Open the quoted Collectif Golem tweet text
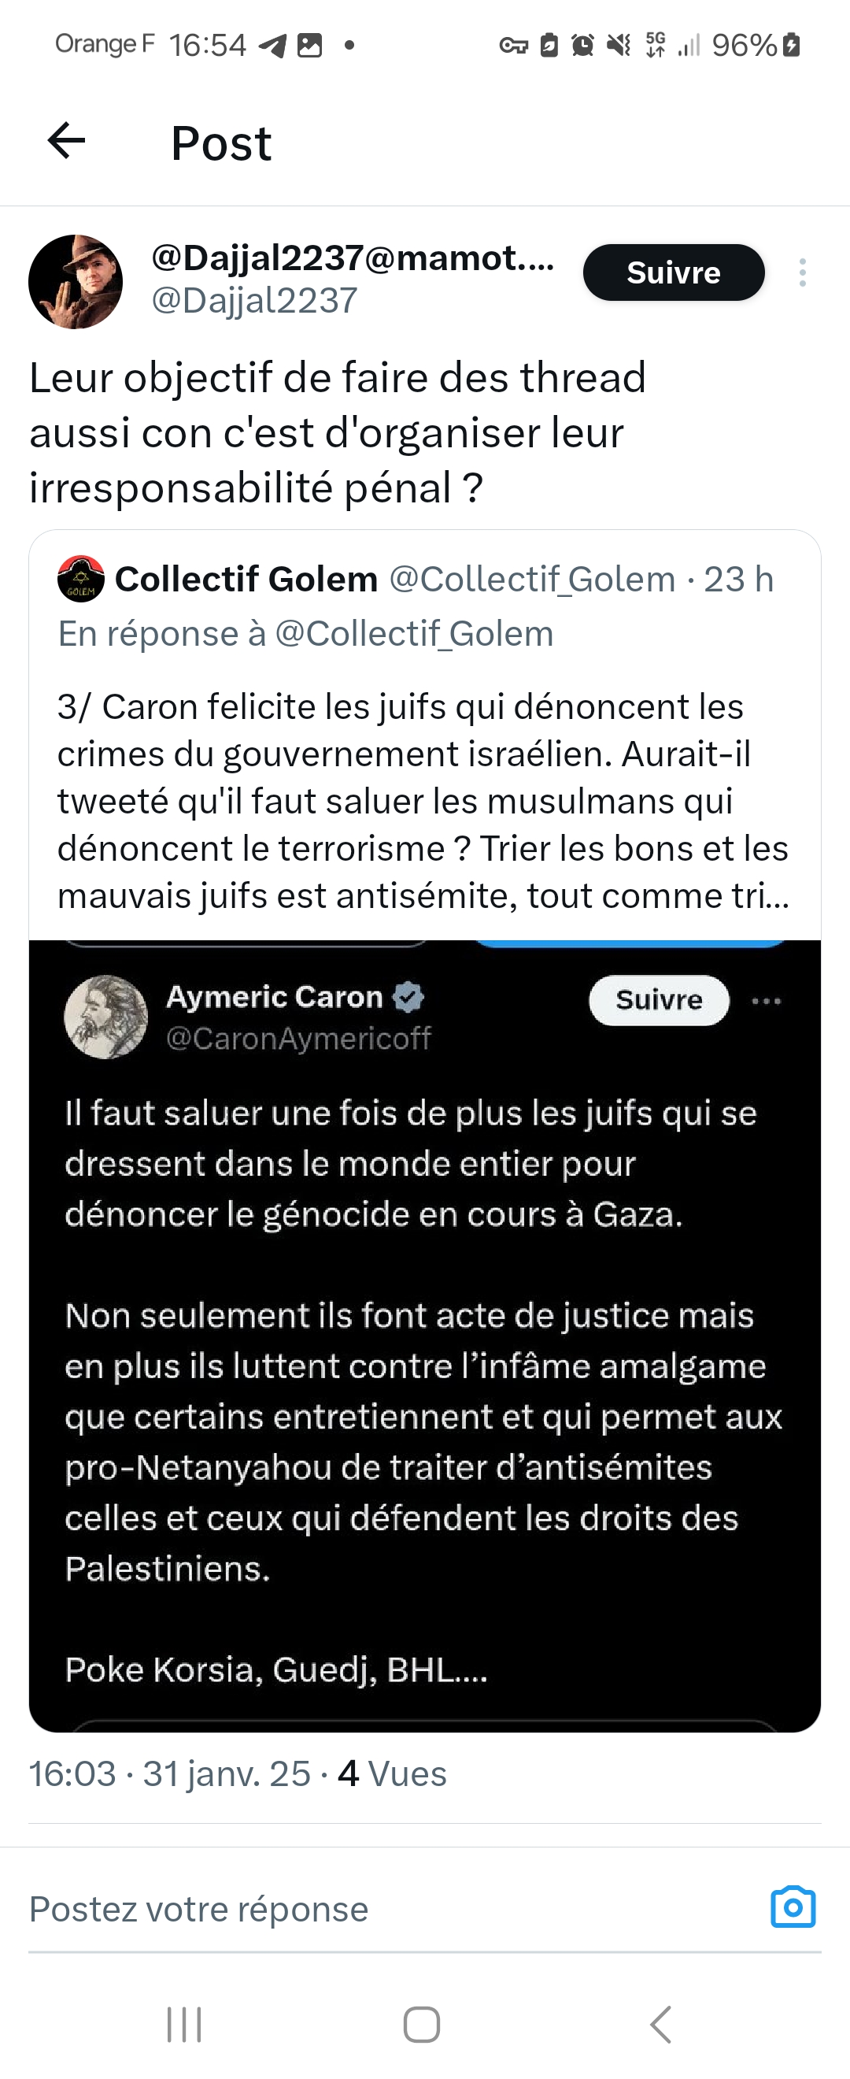 [x=423, y=801]
